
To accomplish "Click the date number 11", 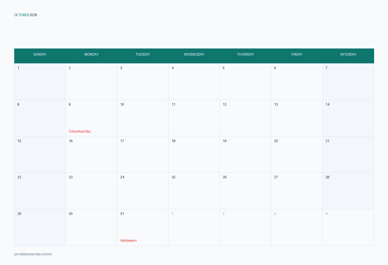I will click(174, 105).
